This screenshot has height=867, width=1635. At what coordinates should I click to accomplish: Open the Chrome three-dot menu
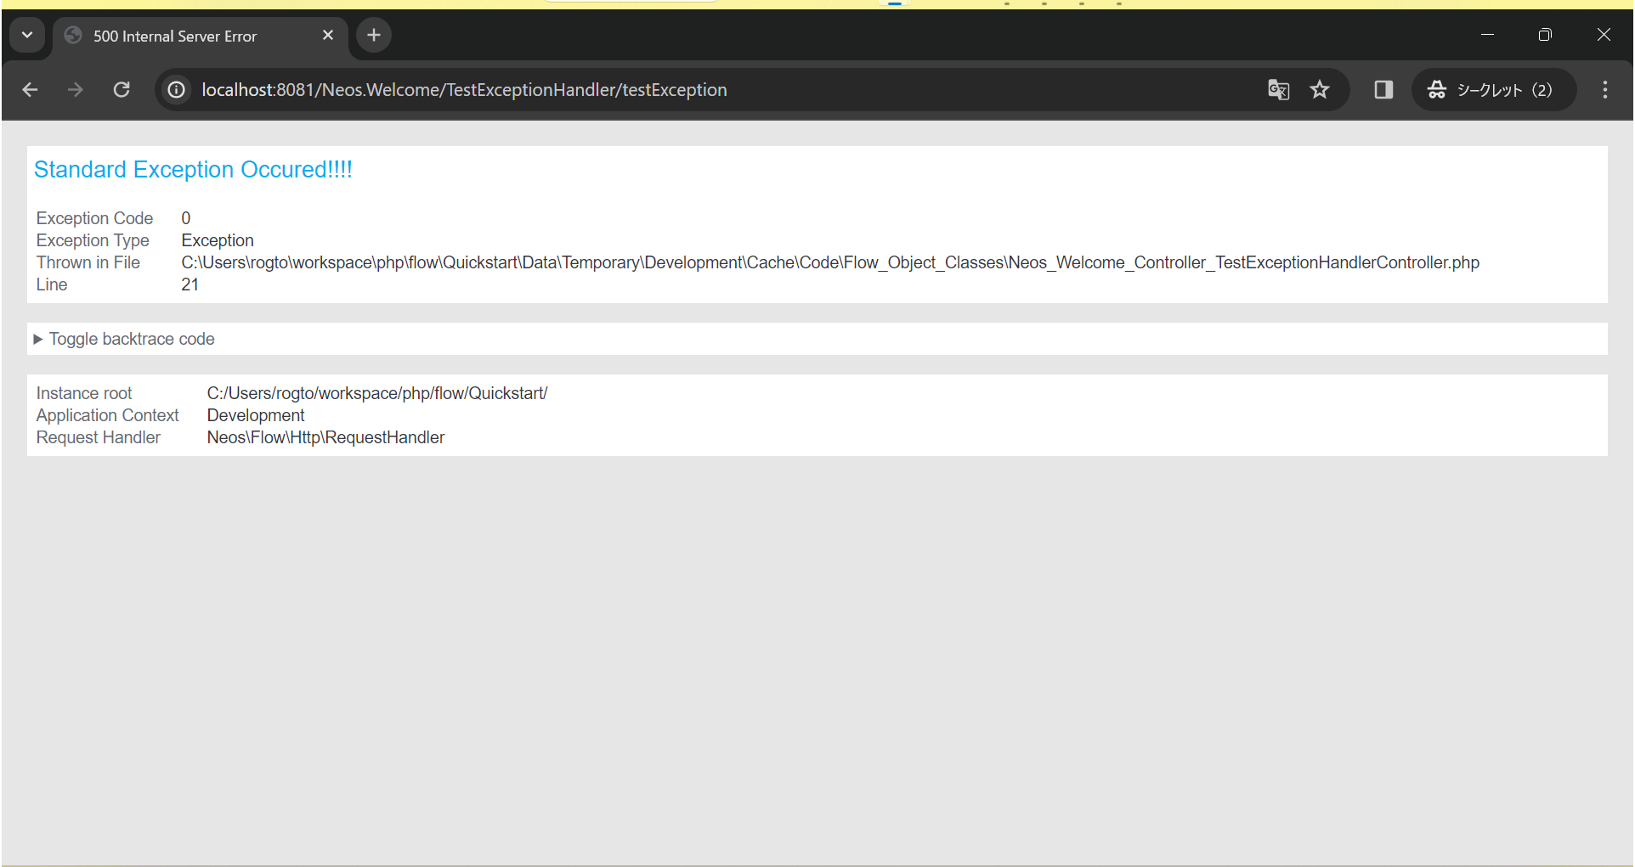(1604, 90)
